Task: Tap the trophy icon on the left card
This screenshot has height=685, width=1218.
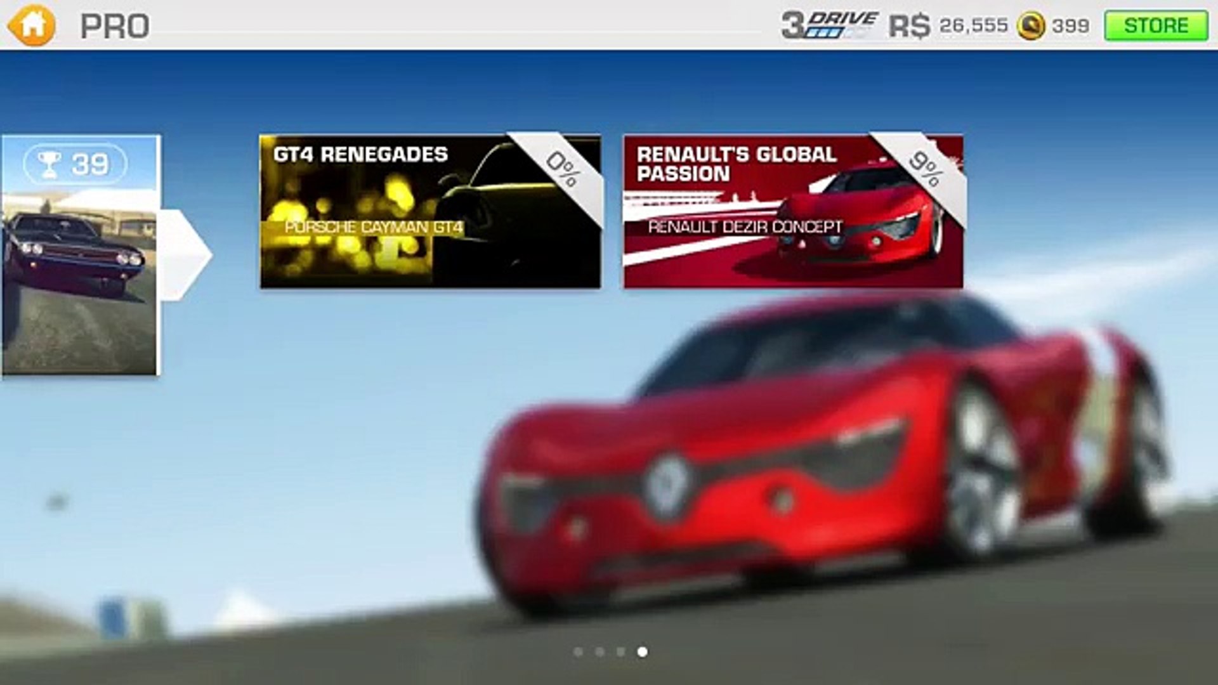Action: click(x=49, y=164)
